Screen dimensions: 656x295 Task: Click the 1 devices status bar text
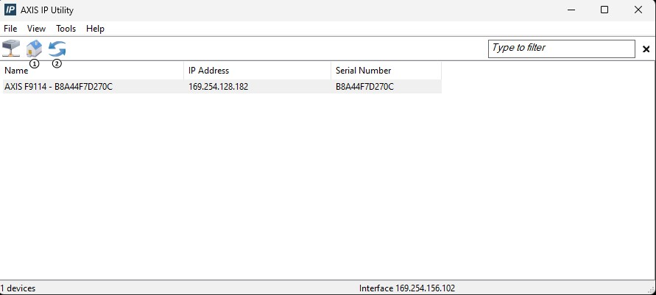[18, 288]
